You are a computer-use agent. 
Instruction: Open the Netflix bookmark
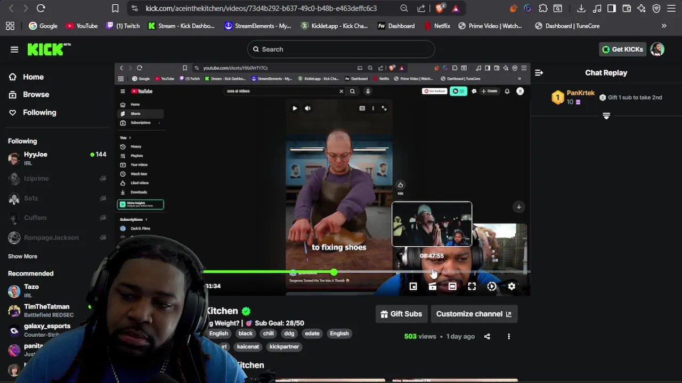tap(437, 26)
